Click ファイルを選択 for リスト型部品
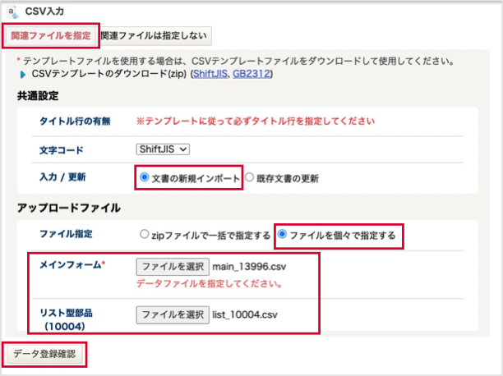This screenshot has width=503, height=376. tap(173, 314)
